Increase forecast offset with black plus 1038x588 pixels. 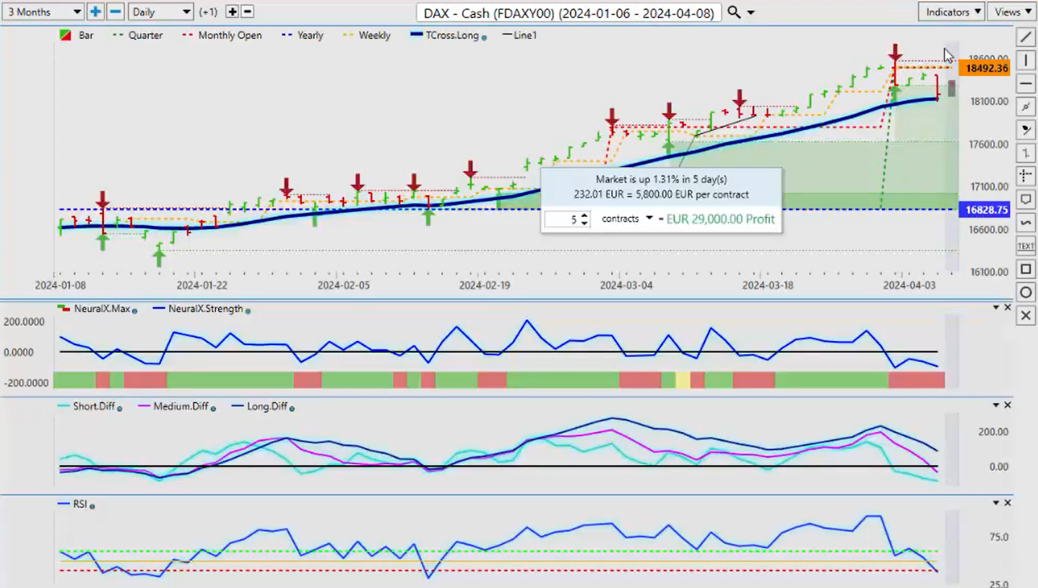232,12
